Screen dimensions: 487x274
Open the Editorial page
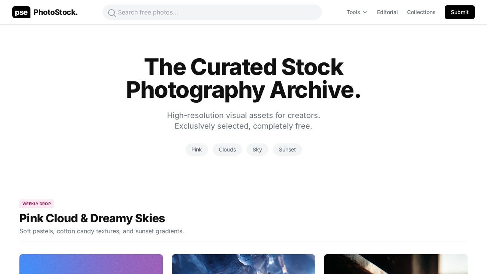coord(387,12)
